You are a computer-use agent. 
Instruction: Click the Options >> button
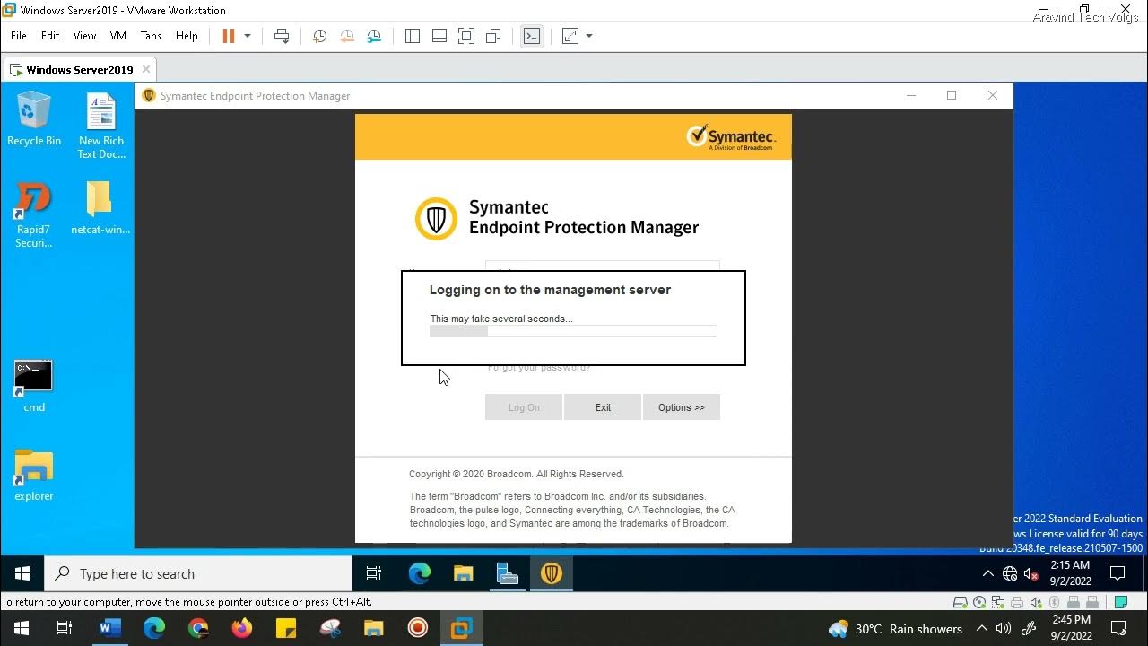[682, 407]
